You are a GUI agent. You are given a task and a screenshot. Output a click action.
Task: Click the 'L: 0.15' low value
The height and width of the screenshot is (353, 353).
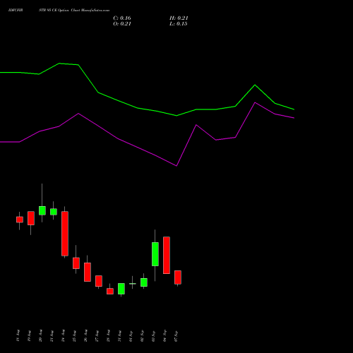click(179, 24)
